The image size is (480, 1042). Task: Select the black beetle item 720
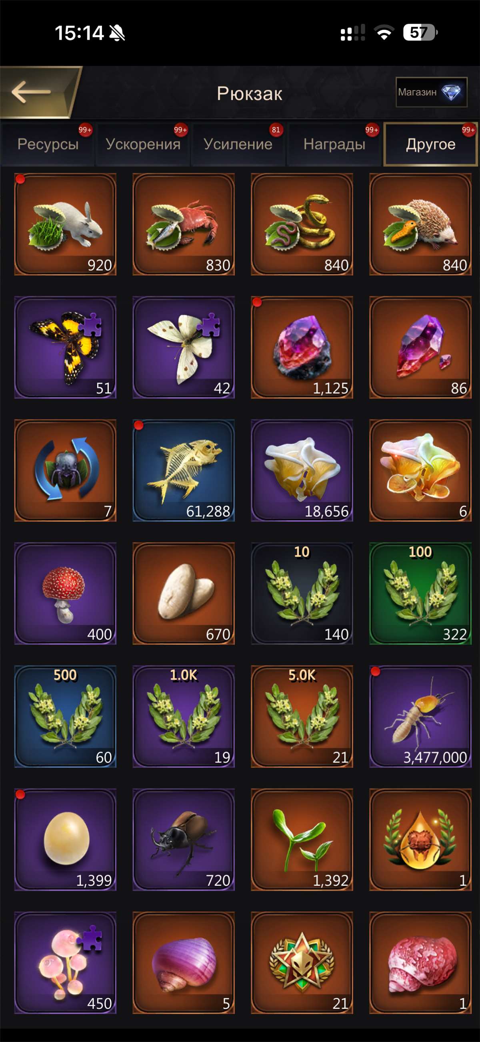click(x=184, y=839)
